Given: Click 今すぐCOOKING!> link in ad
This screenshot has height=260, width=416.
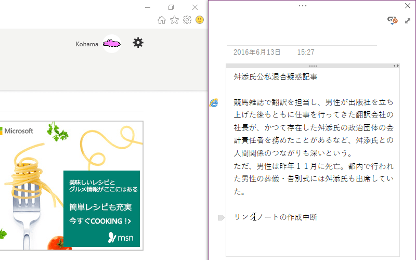Looking at the screenshot, I should 100,221.
